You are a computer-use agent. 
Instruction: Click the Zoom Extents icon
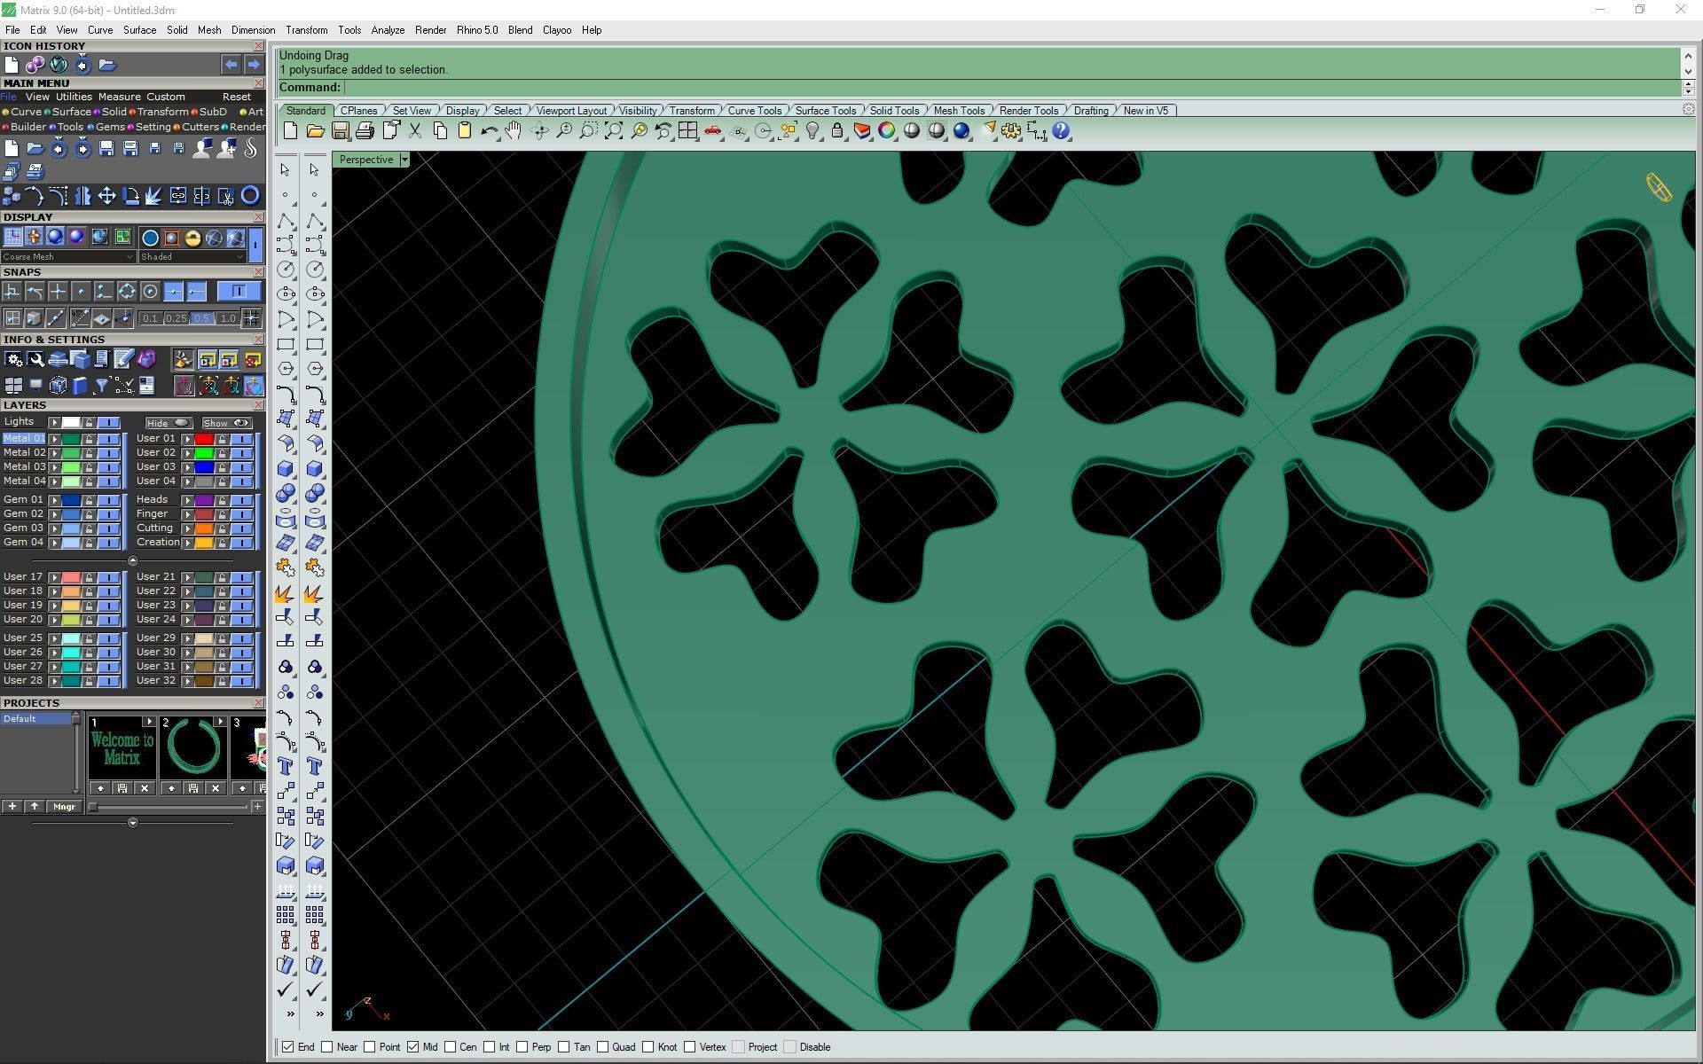613,131
